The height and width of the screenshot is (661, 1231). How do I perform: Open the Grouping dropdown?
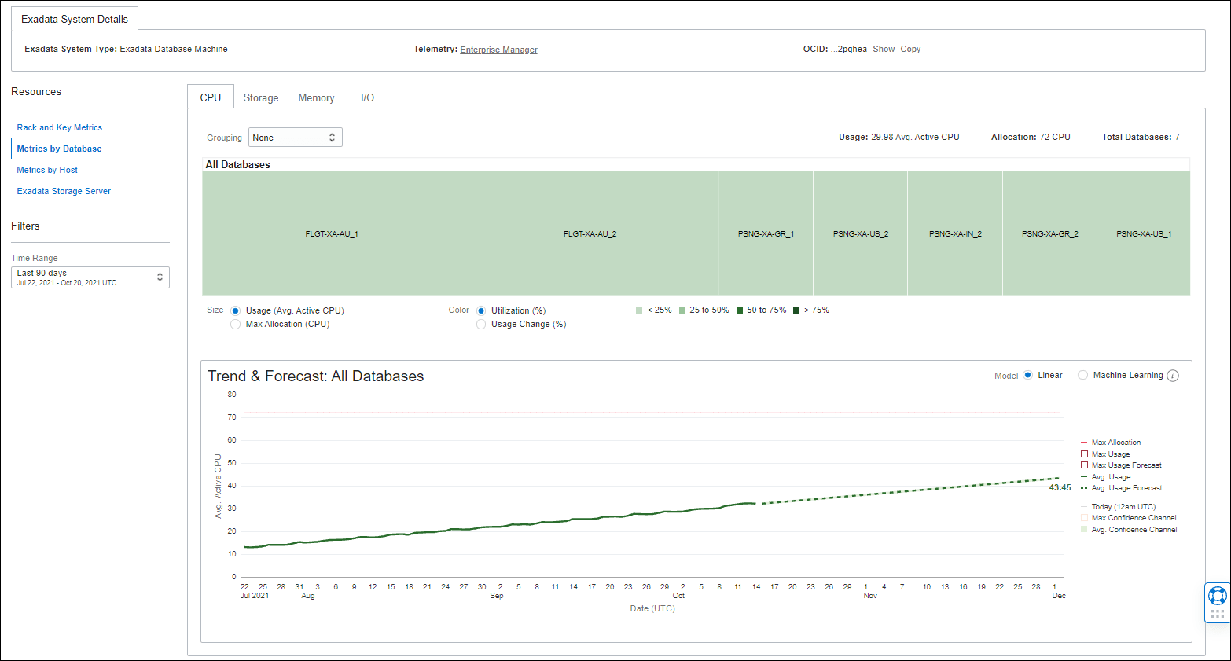[x=295, y=137]
